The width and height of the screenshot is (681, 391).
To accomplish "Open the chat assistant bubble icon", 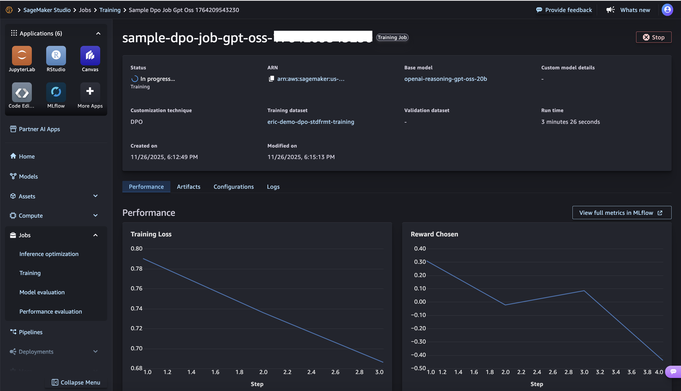I will [x=673, y=372].
